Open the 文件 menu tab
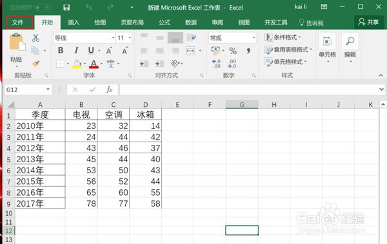This screenshot has width=387, height=244. click(18, 23)
